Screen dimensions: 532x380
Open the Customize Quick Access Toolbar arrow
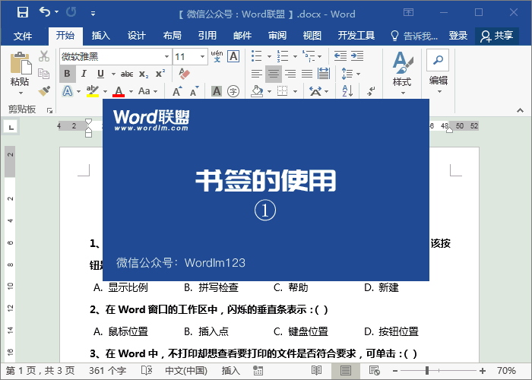coord(93,14)
